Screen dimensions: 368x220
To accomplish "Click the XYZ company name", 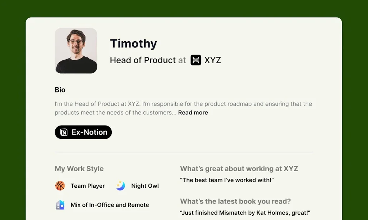I will tap(213, 60).
